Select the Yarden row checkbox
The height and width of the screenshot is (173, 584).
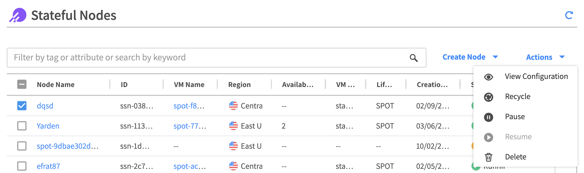pos(22,126)
